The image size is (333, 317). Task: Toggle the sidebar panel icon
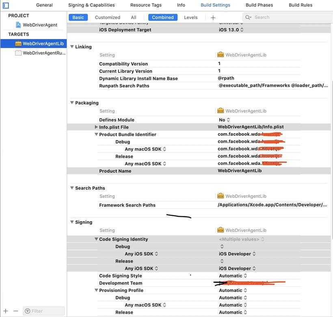tap(6, 5)
